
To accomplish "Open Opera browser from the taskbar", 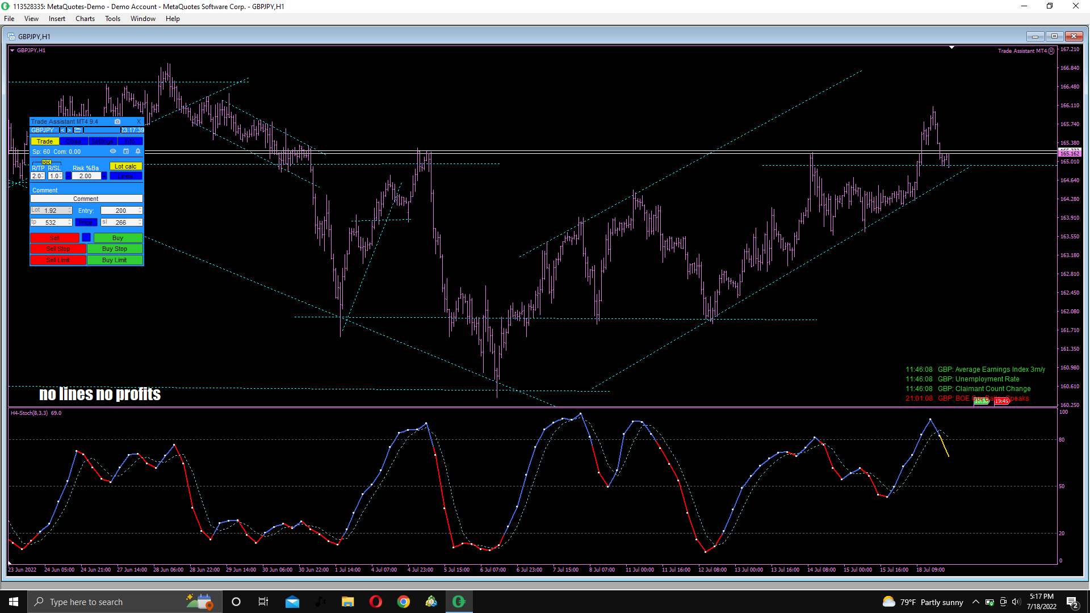I will click(375, 602).
